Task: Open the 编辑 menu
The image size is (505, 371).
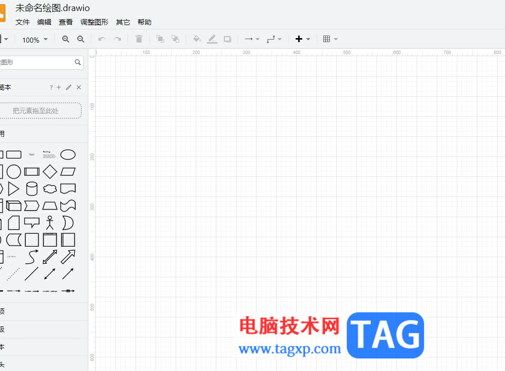Action: coord(44,22)
